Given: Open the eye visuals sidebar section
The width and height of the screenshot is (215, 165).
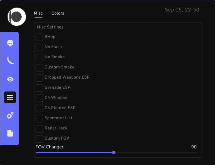Looking at the screenshot, I should (x=10, y=79).
